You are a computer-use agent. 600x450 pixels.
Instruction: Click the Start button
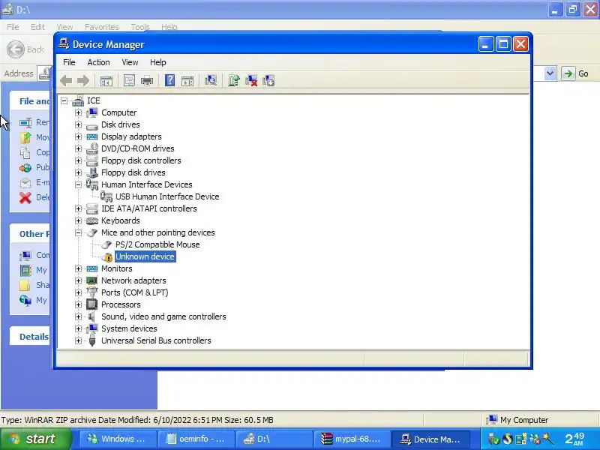pyautogui.click(x=35, y=439)
